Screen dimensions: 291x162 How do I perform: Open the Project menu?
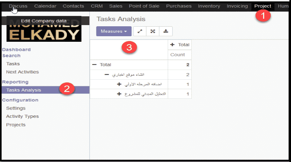(263, 6)
